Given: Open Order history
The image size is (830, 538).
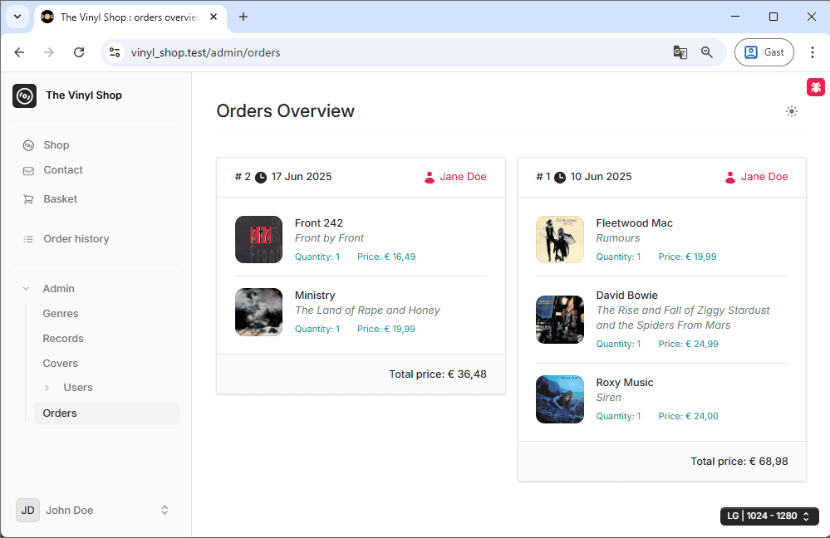Looking at the screenshot, I should 76,239.
